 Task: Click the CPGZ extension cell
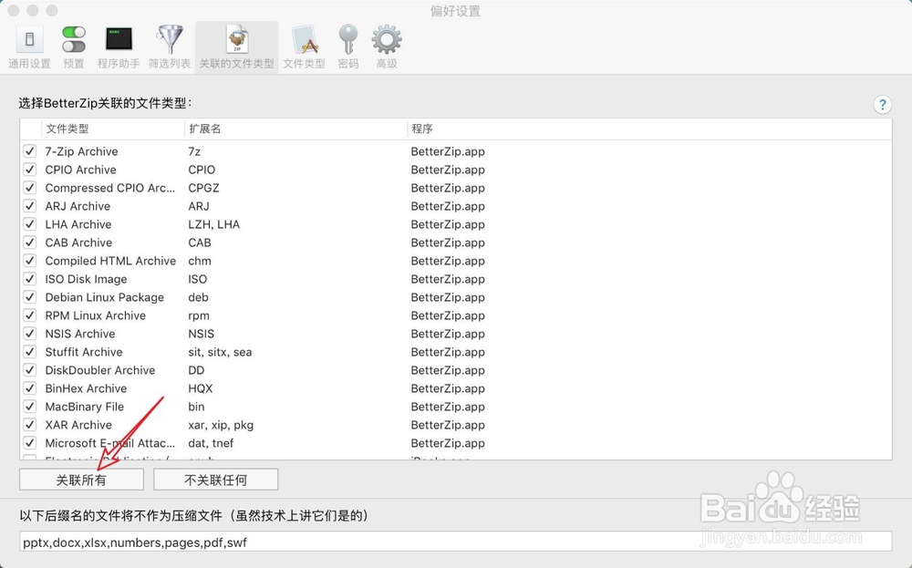[203, 188]
